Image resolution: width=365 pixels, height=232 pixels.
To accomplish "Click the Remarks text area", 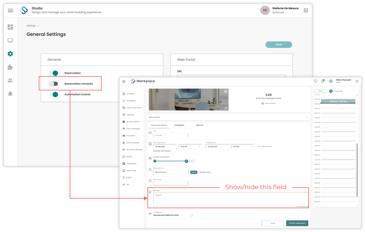I will 231,198.
